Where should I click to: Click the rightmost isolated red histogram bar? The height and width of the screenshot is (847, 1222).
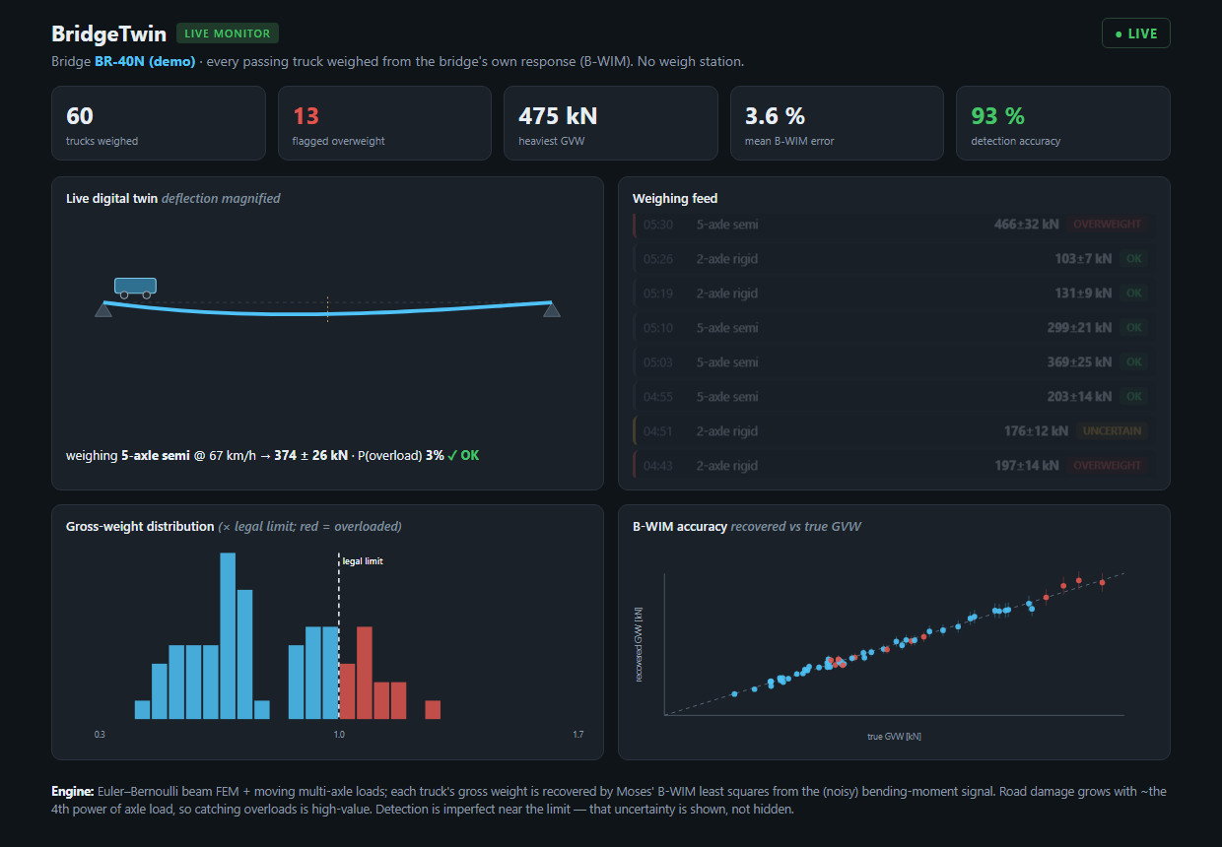click(433, 709)
